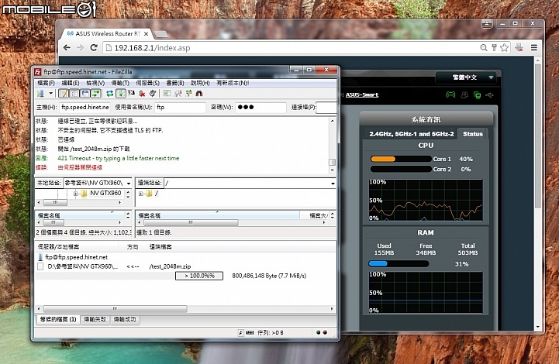Switch to the 傳輸失敗 failed transfers tab

(95, 320)
